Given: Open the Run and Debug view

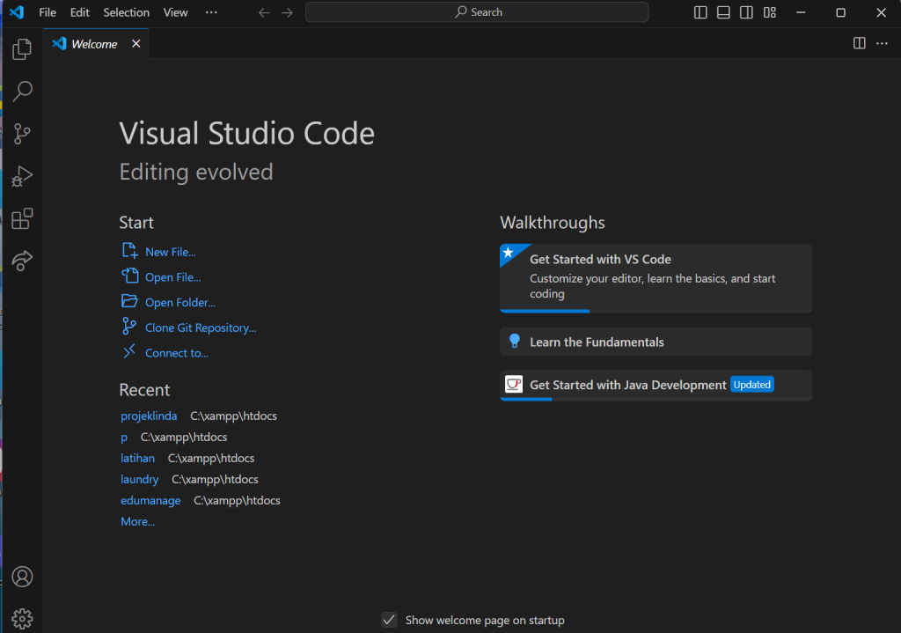Looking at the screenshot, I should pyautogui.click(x=22, y=177).
